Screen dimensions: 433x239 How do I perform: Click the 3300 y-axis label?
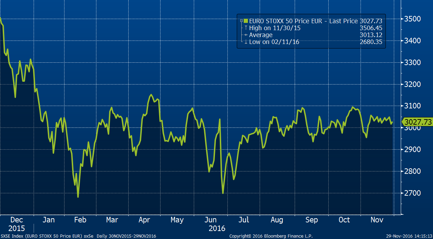(x=413, y=62)
